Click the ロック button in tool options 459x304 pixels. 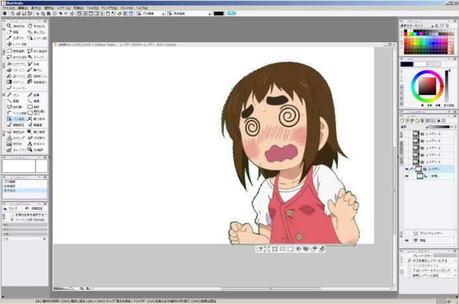(11, 209)
